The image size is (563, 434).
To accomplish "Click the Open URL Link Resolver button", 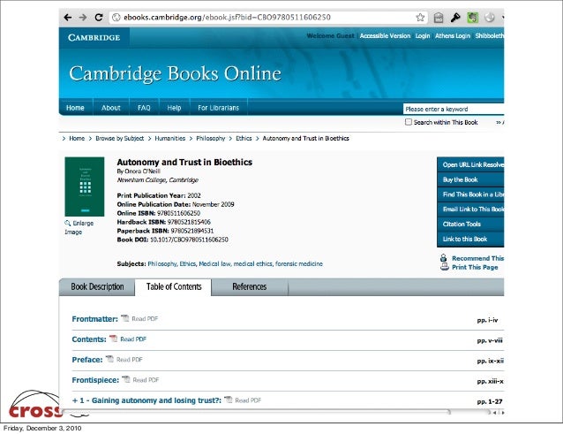I will pyautogui.click(x=470, y=164).
